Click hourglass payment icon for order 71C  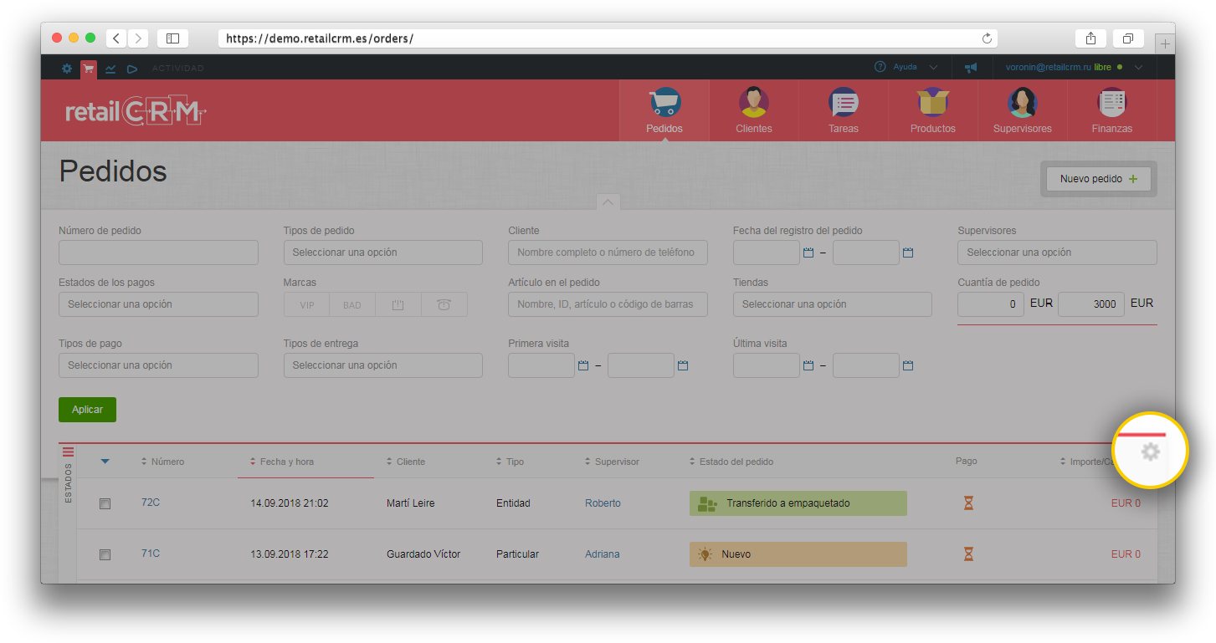pos(968,554)
